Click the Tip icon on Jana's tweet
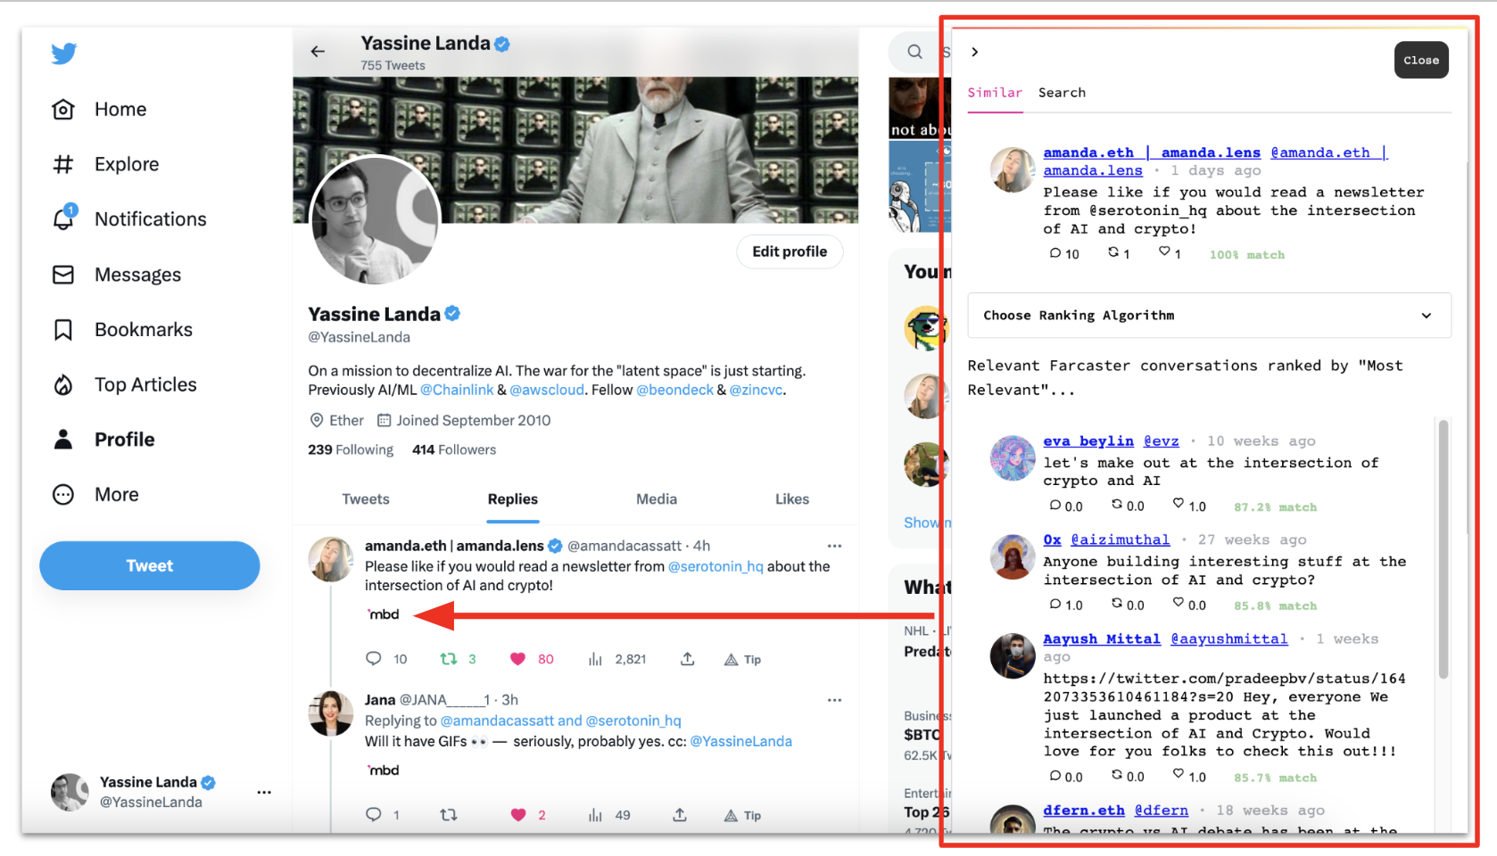This screenshot has height=856, width=1497. (742, 815)
